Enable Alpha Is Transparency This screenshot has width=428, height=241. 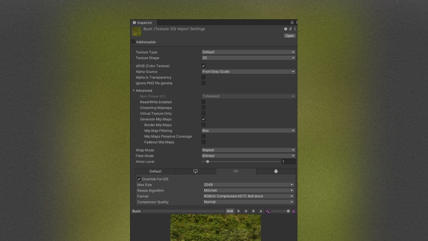click(x=204, y=77)
